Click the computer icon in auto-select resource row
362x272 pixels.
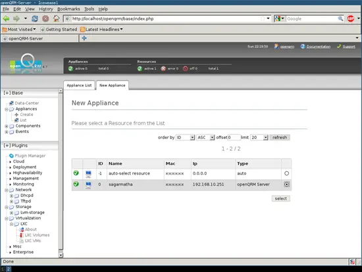[x=88, y=174]
